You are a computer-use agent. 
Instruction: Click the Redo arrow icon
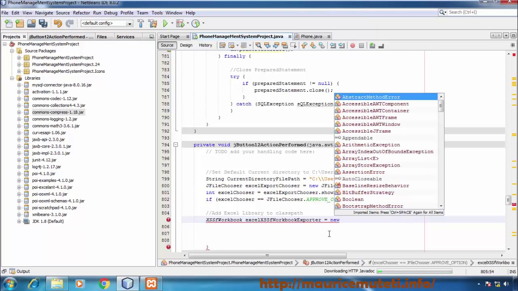click(x=70, y=23)
